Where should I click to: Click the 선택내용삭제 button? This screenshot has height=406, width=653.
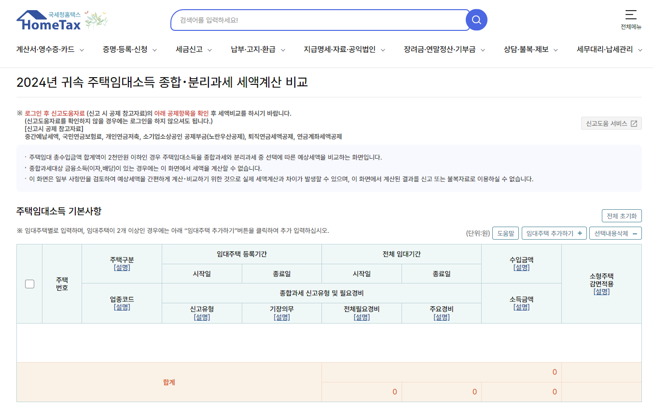click(x=615, y=233)
